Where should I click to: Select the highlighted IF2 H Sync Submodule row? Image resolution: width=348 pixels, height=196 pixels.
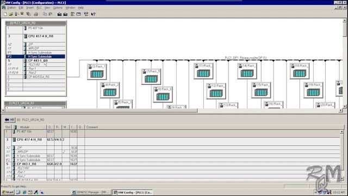point(36,57)
